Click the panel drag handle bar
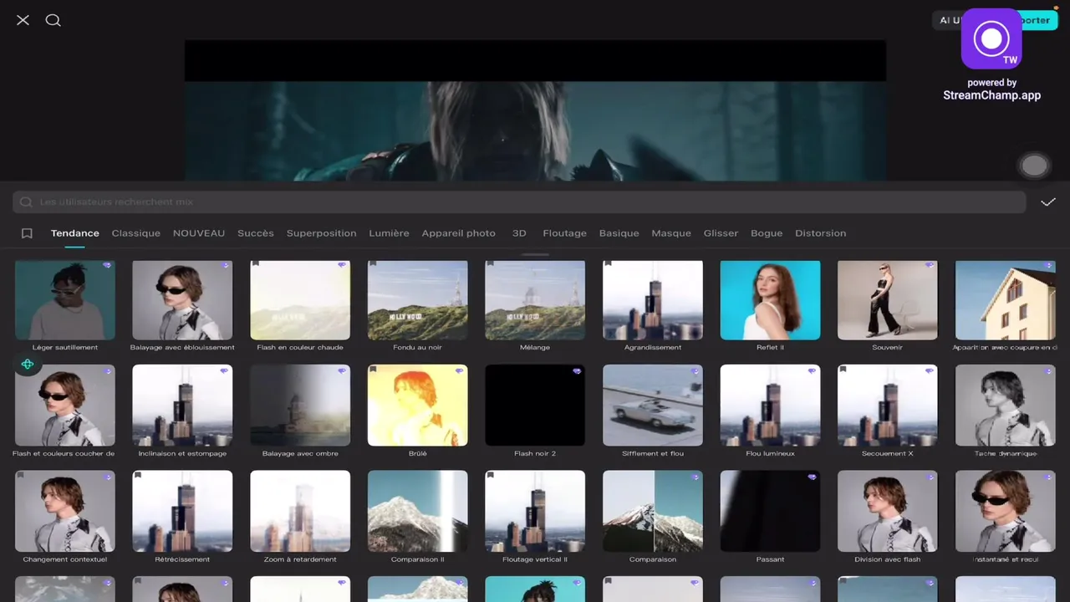1070x602 pixels. tap(535, 254)
